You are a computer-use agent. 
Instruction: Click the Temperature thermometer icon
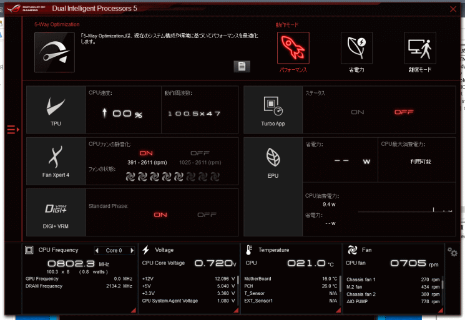(249, 250)
